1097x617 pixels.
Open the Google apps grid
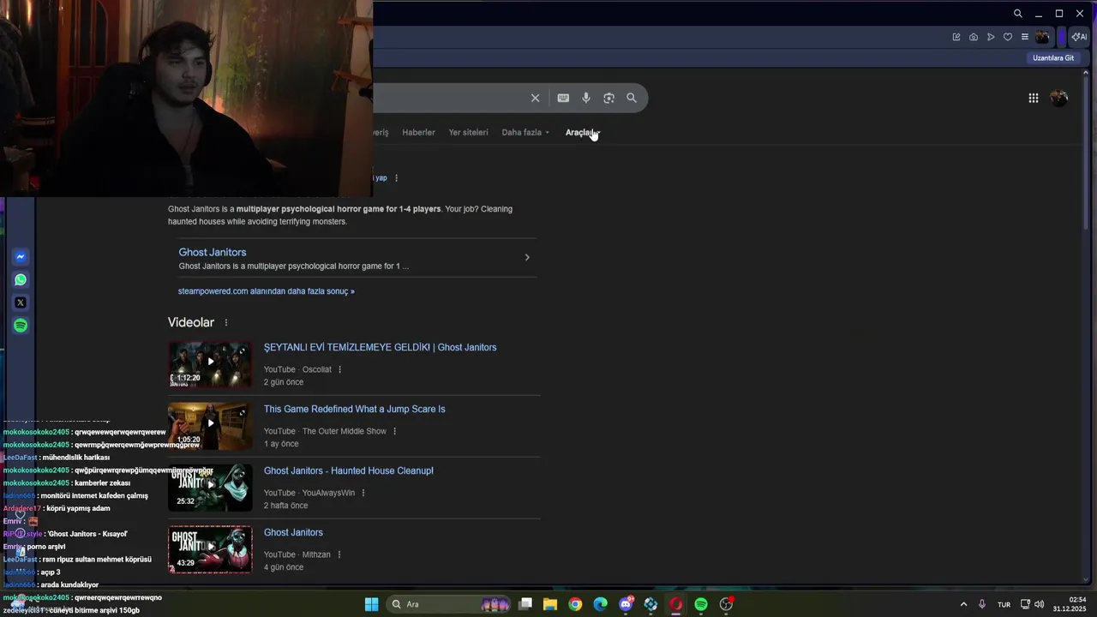[x=1034, y=98]
